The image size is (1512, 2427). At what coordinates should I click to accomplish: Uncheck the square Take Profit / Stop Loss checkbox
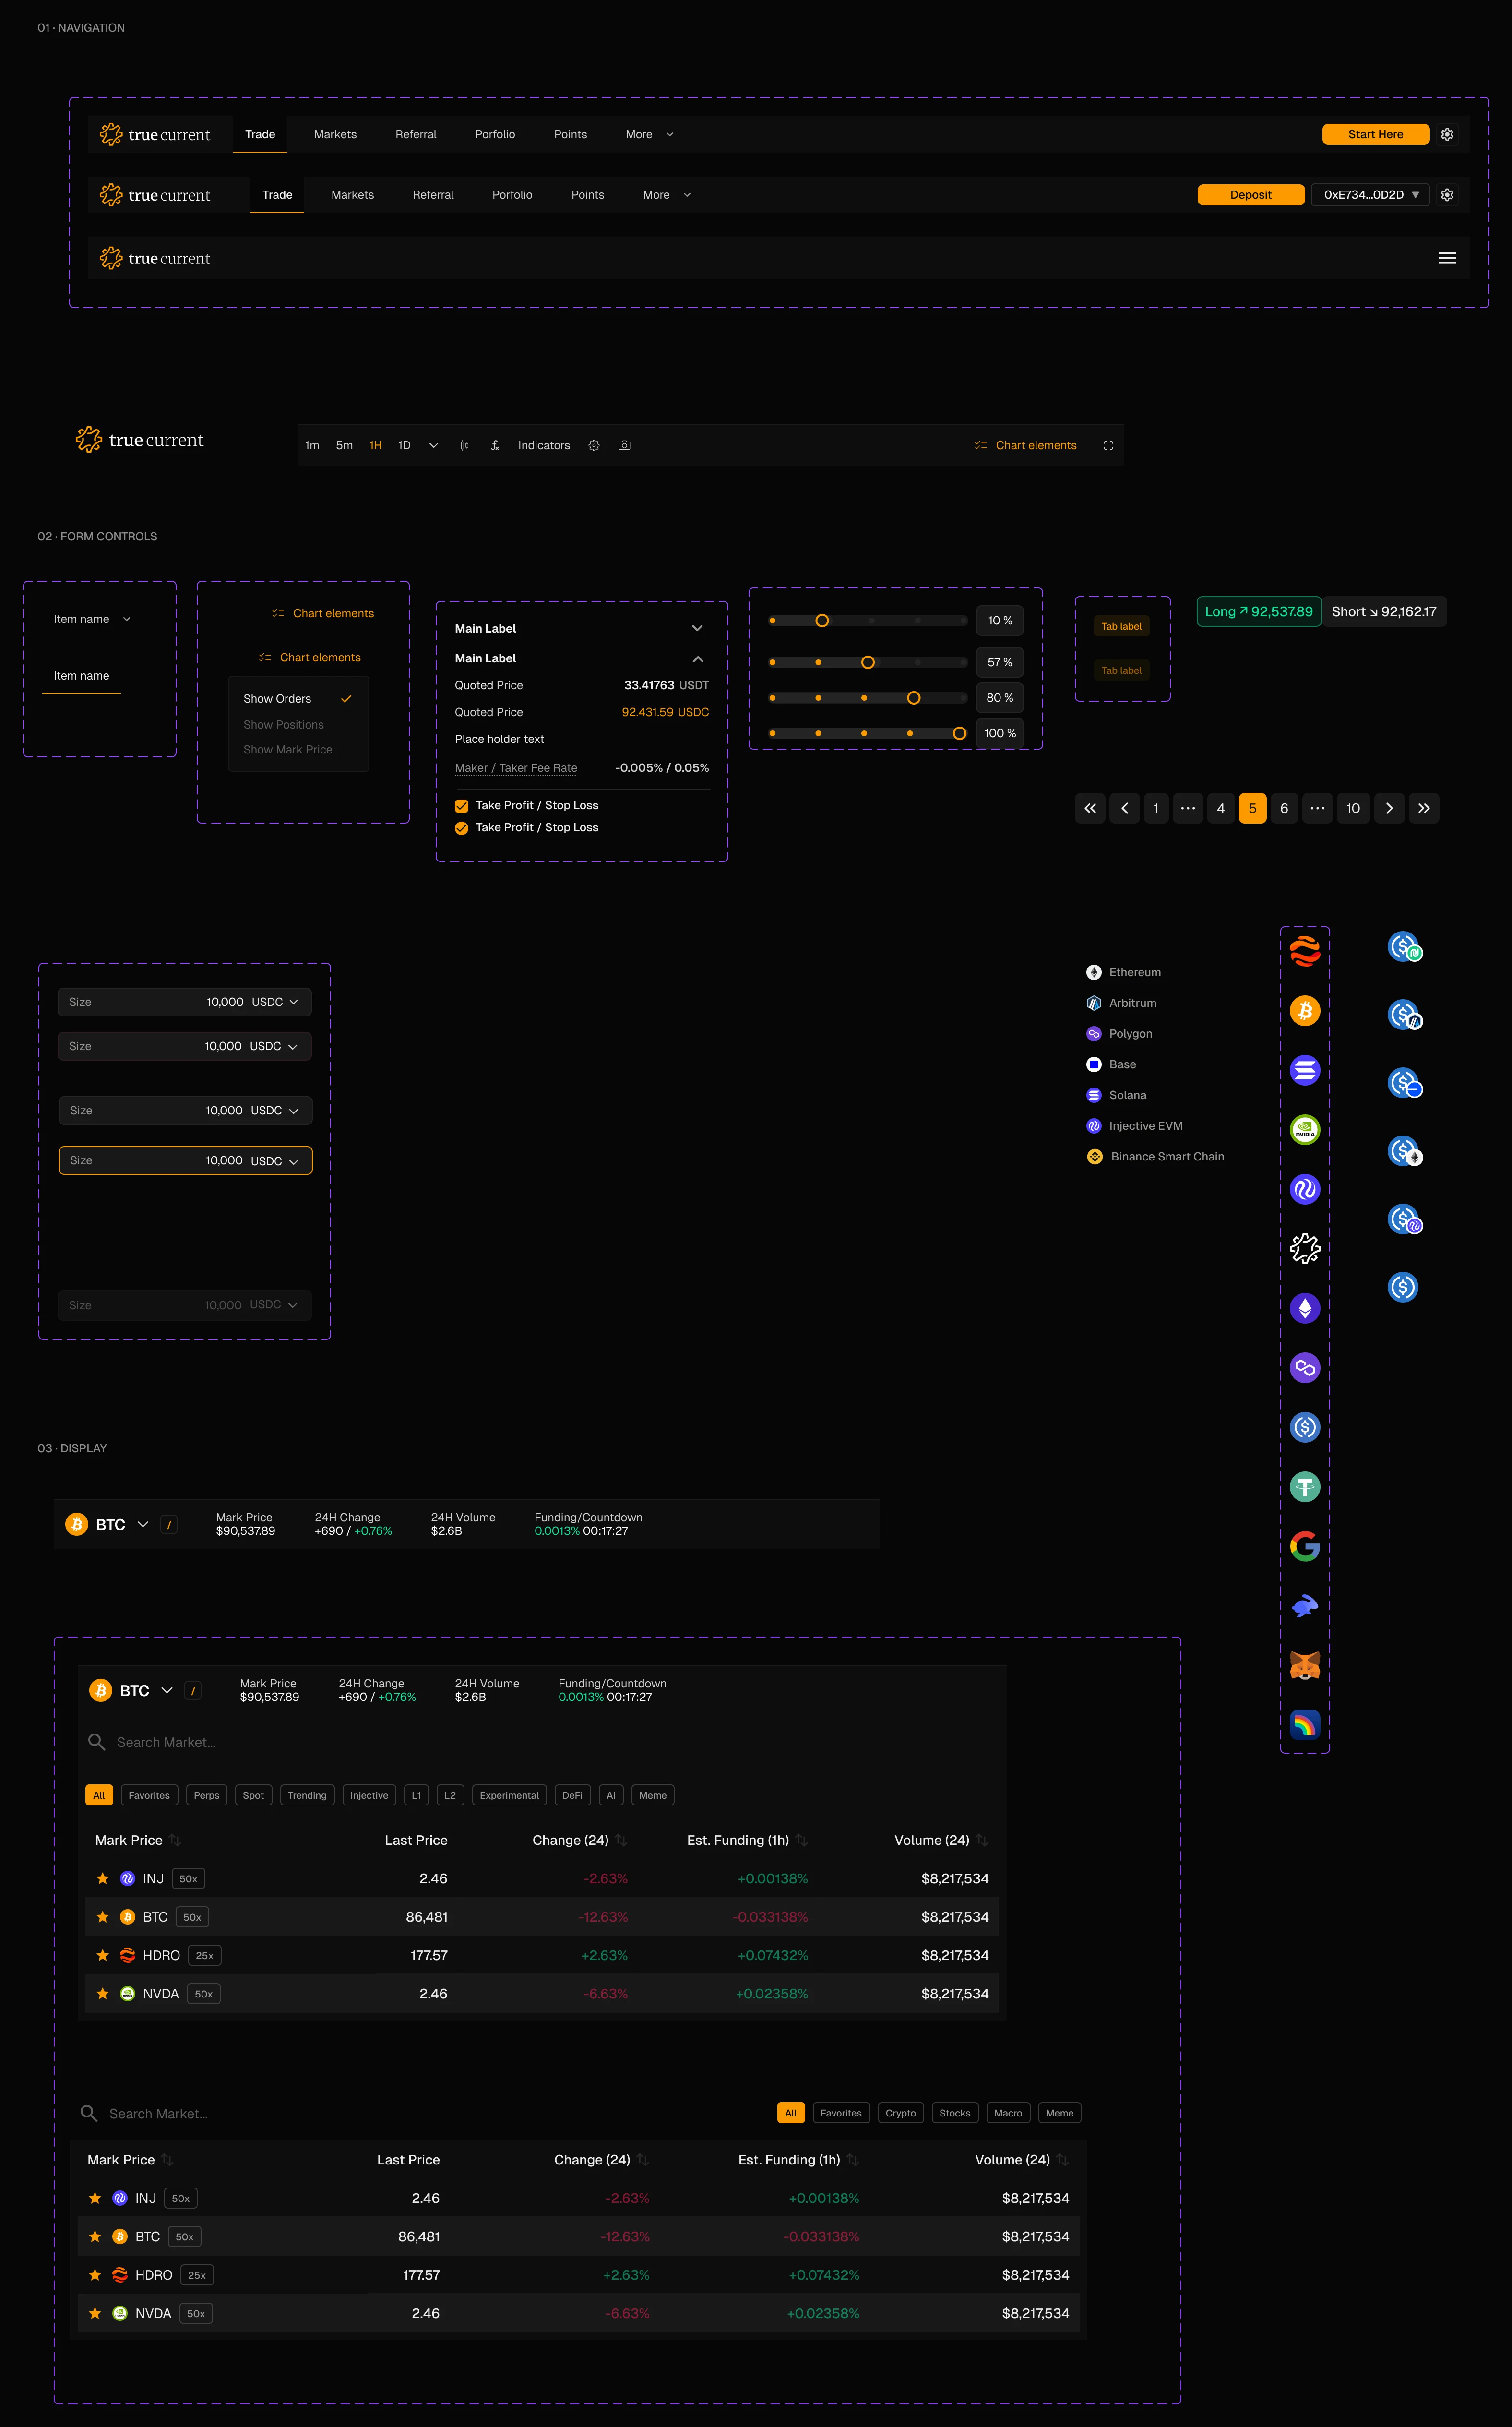click(462, 806)
